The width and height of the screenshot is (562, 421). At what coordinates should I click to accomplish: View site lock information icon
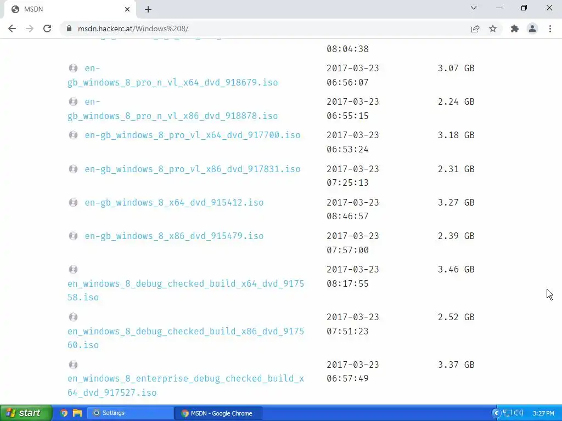coord(69,29)
